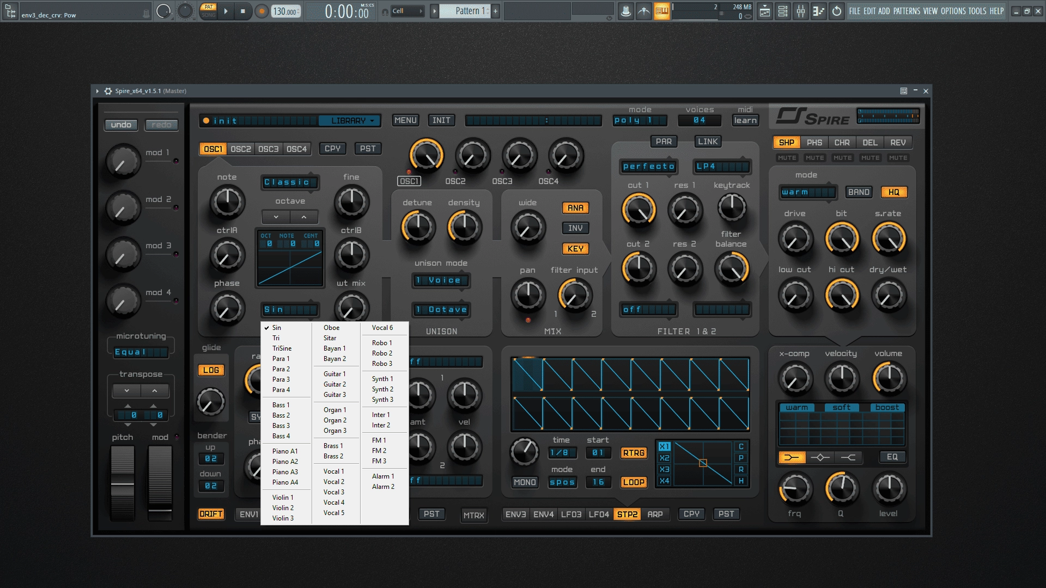Click the tempo field showing 130.000
Viewport: 1046px width, 588px height.
[x=285, y=11]
